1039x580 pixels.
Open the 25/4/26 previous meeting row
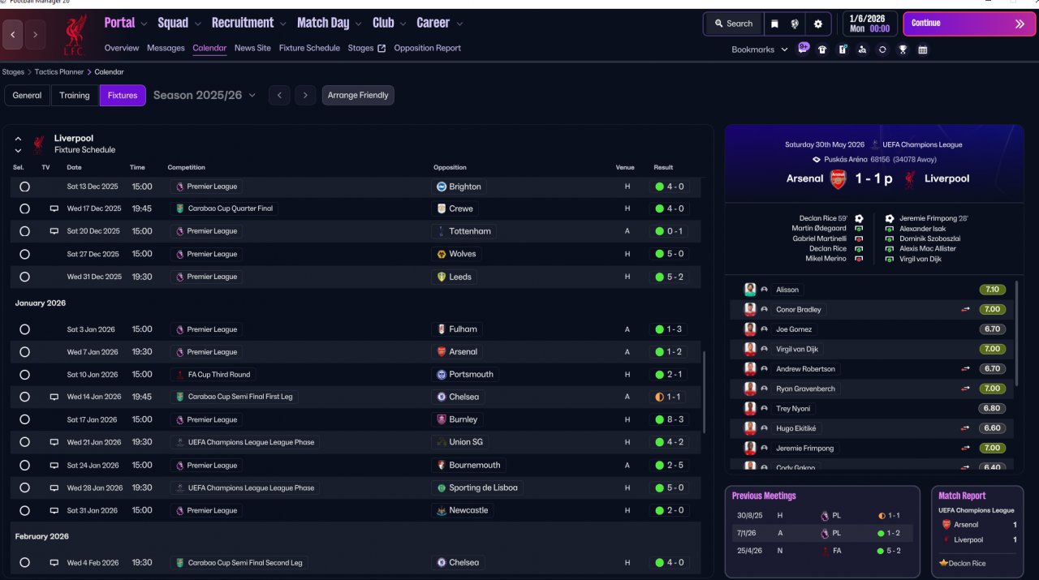click(x=822, y=551)
